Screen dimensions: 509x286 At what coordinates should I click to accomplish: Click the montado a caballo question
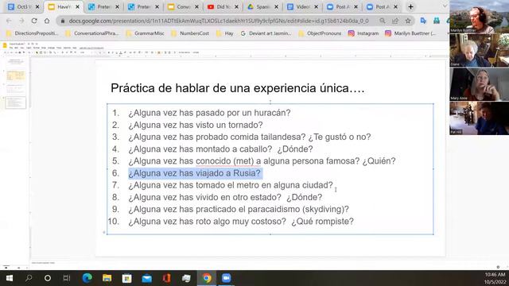pyautogui.click(x=220, y=149)
